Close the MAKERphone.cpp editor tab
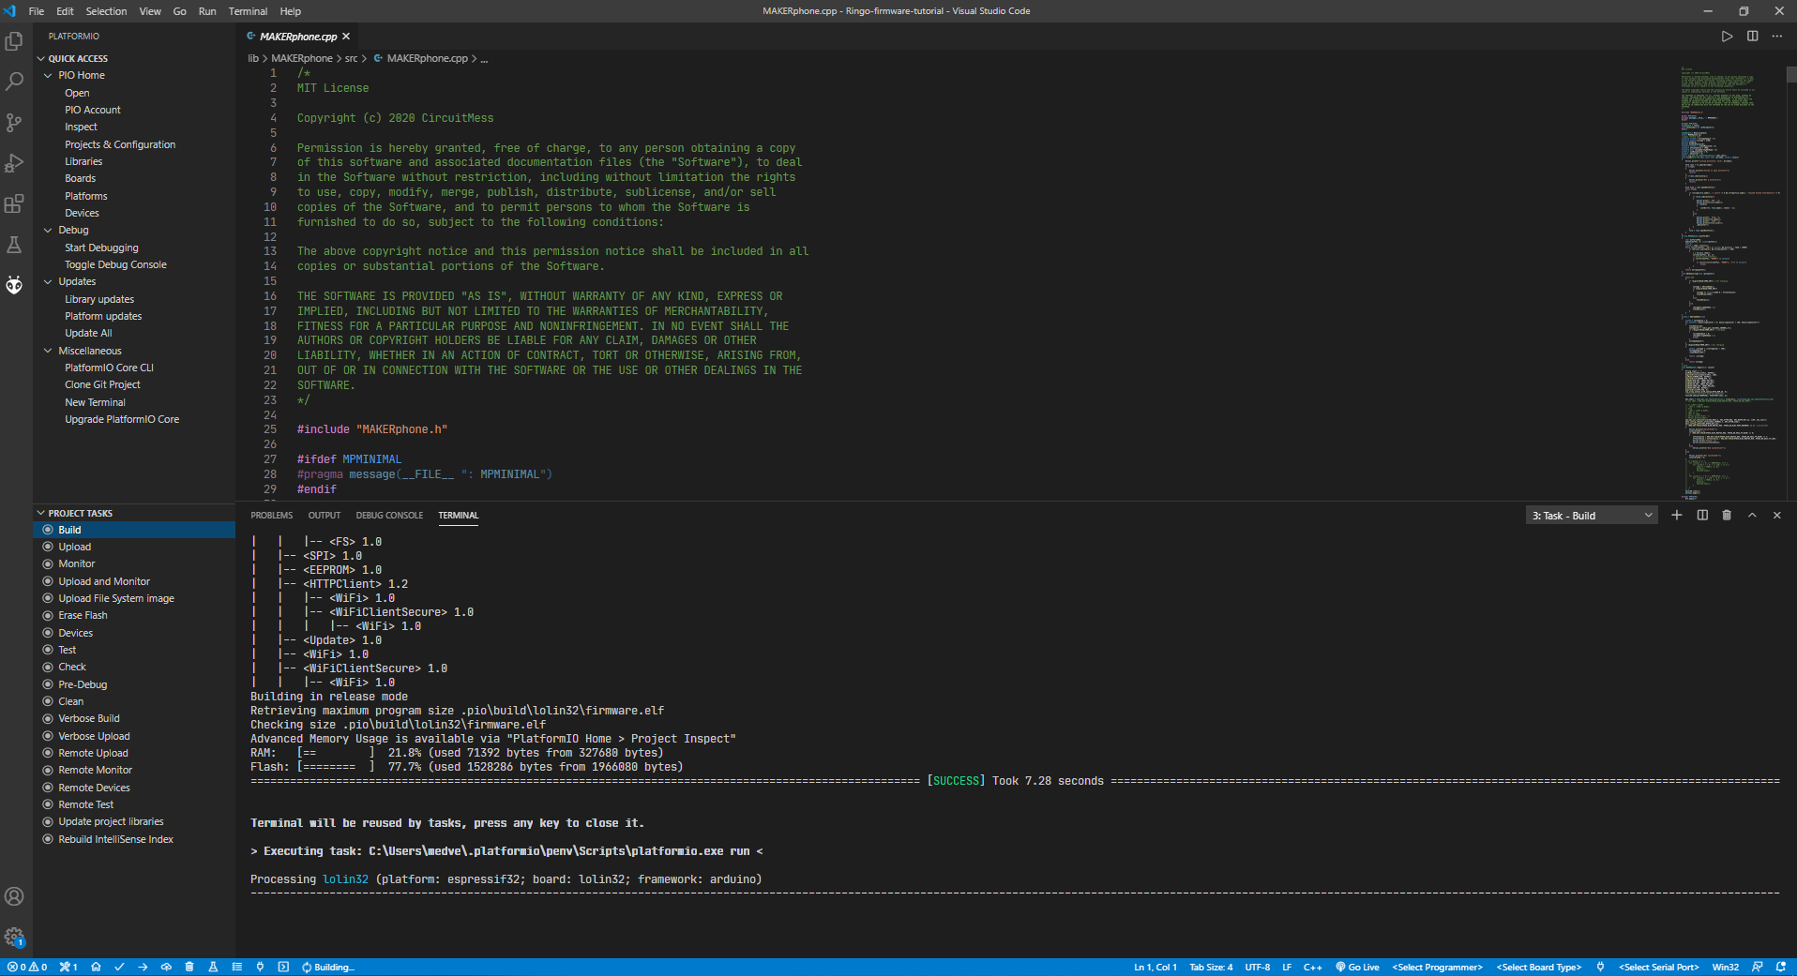The width and height of the screenshot is (1797, 976). 346,37
